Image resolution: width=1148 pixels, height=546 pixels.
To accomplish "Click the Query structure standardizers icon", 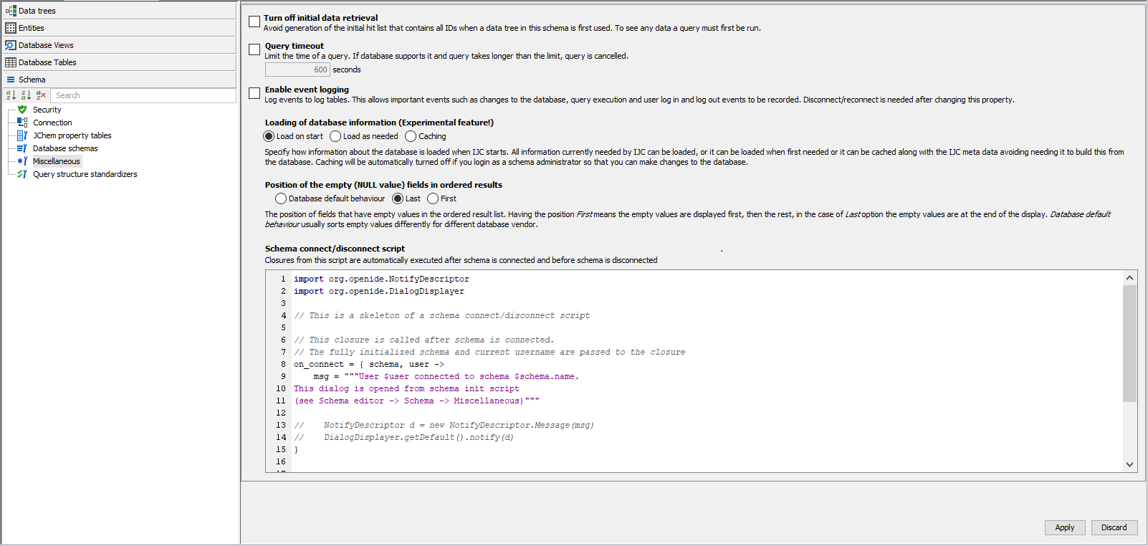I will [22, 174].
